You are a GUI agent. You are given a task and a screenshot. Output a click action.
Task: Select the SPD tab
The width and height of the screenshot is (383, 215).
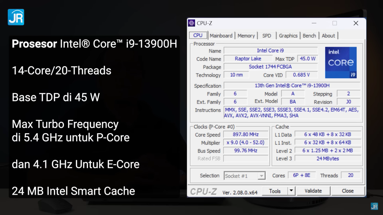pos(267,36)
